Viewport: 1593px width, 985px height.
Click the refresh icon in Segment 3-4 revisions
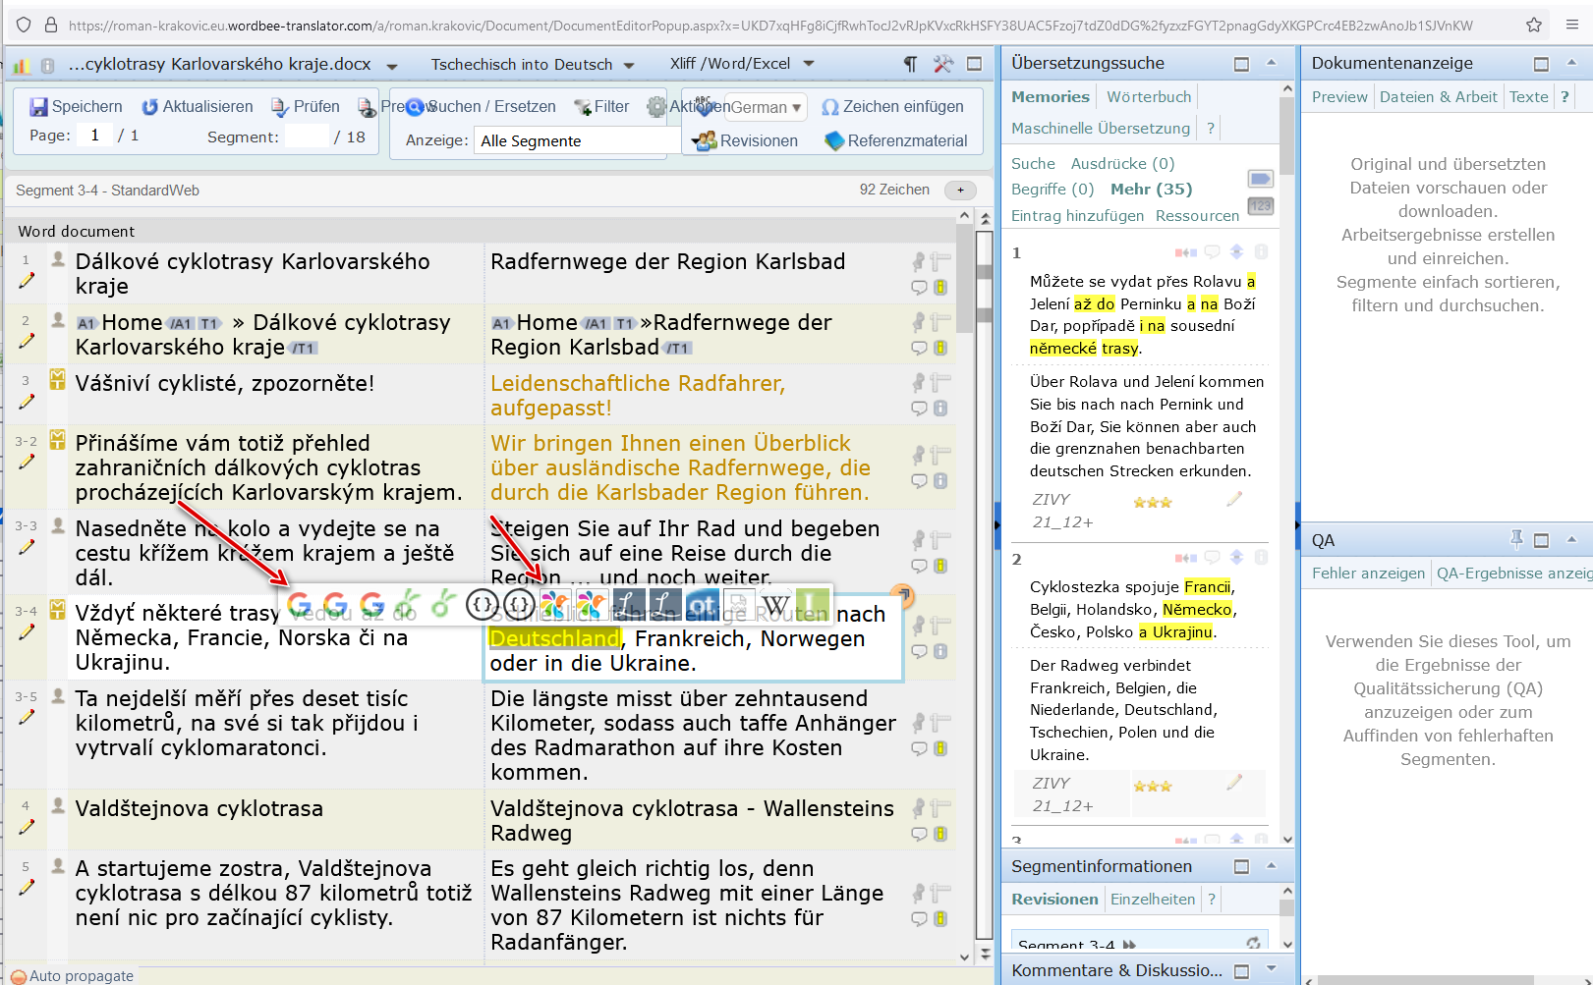[1253, 943]
